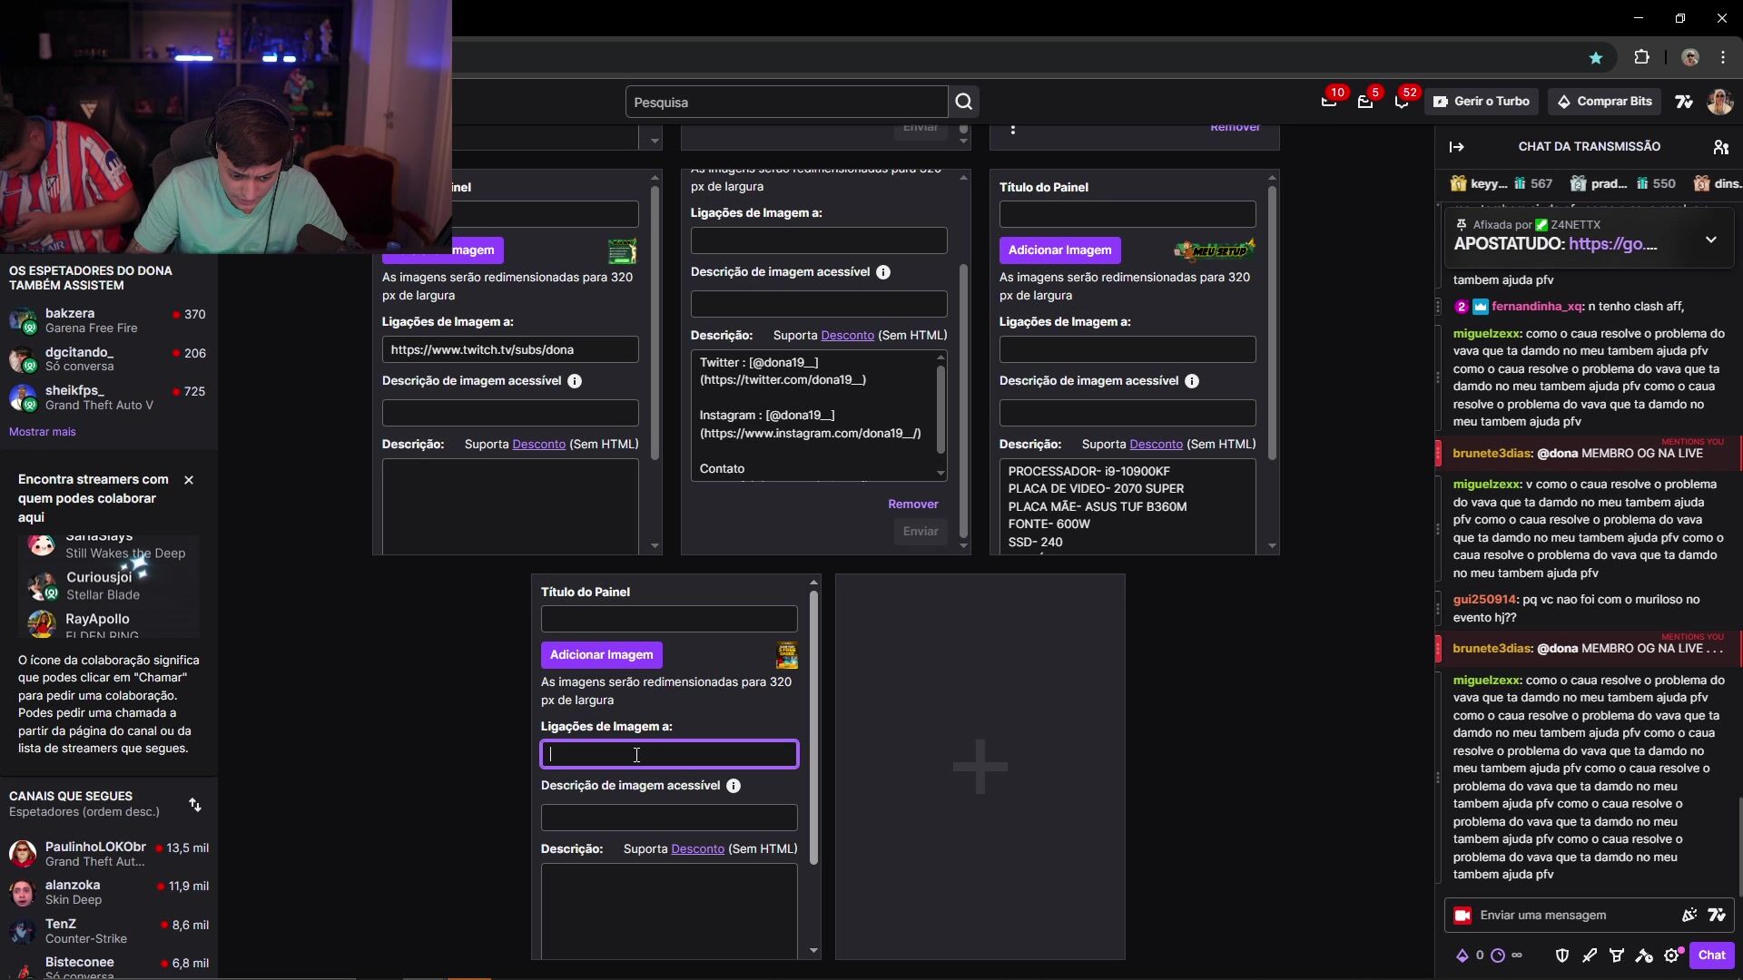Screen dimensions: 1743x980
Task: Open TenZ followed channel
Action: pyautogui.click(x=109, y=931)
